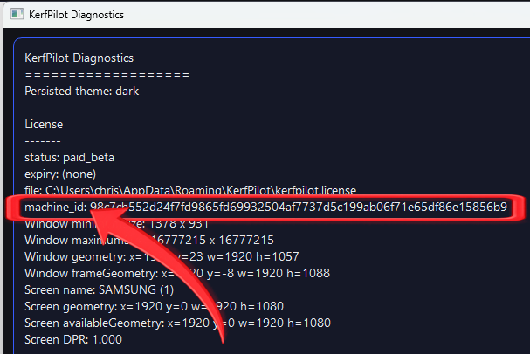Click the License section header
Image resolution: width=530 pixels, height=354 pixels.
pos(44,124)
